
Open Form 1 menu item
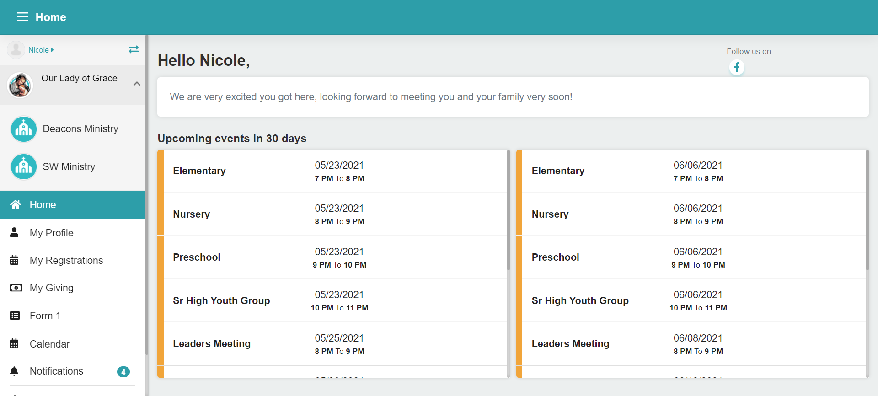73,316
